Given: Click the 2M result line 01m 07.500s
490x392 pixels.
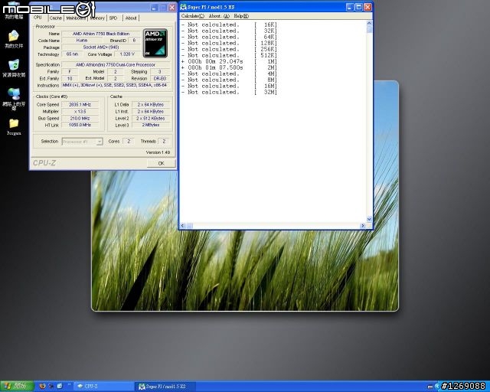Looking at the screenshot, I should tap(230, 67).
